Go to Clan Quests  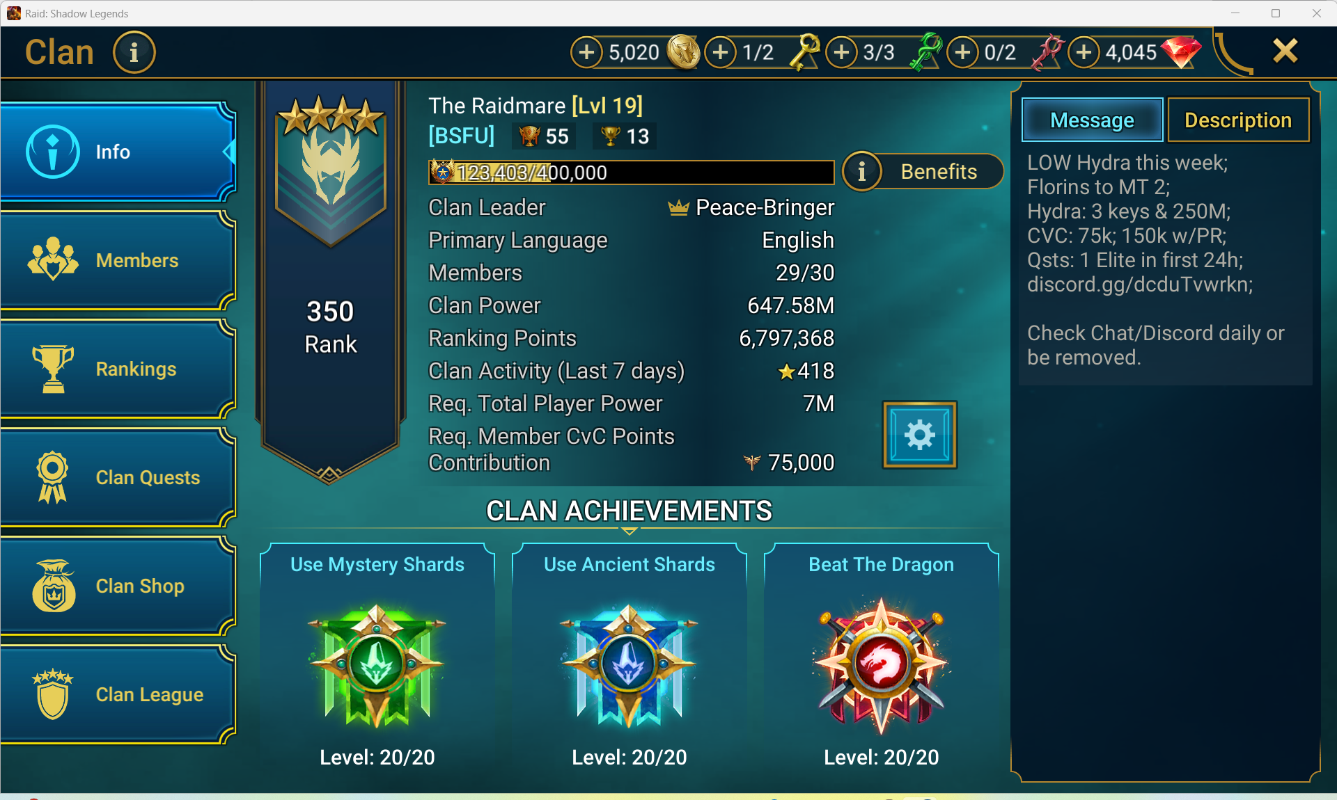pyautogui.click(x=117, y=477)
